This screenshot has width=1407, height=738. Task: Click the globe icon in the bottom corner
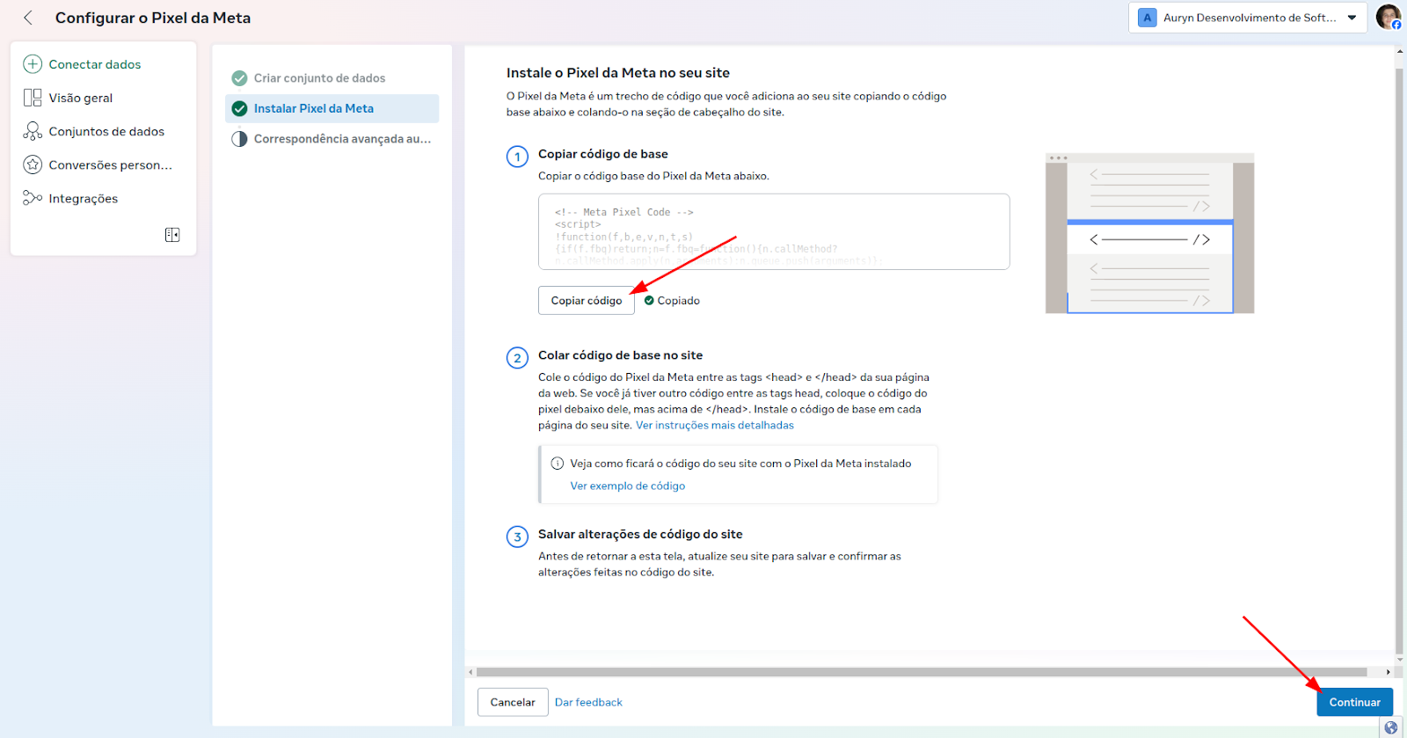coord(1390,727)
